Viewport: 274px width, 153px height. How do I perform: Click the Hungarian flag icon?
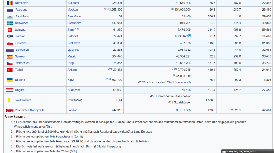click(10, 90)
